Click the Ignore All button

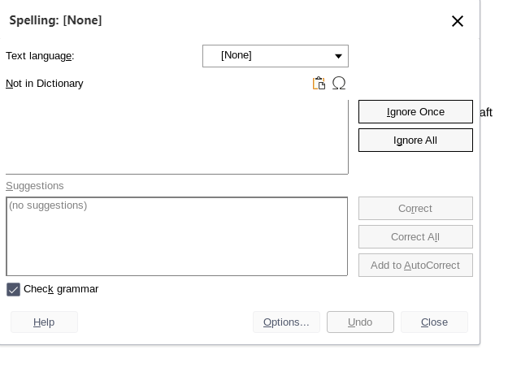[x=415, y=140]
